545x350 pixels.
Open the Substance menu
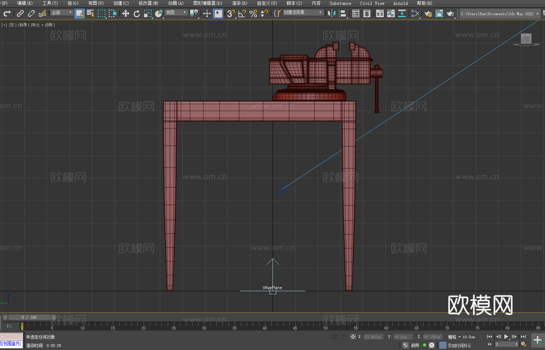[x=340, y=3]
